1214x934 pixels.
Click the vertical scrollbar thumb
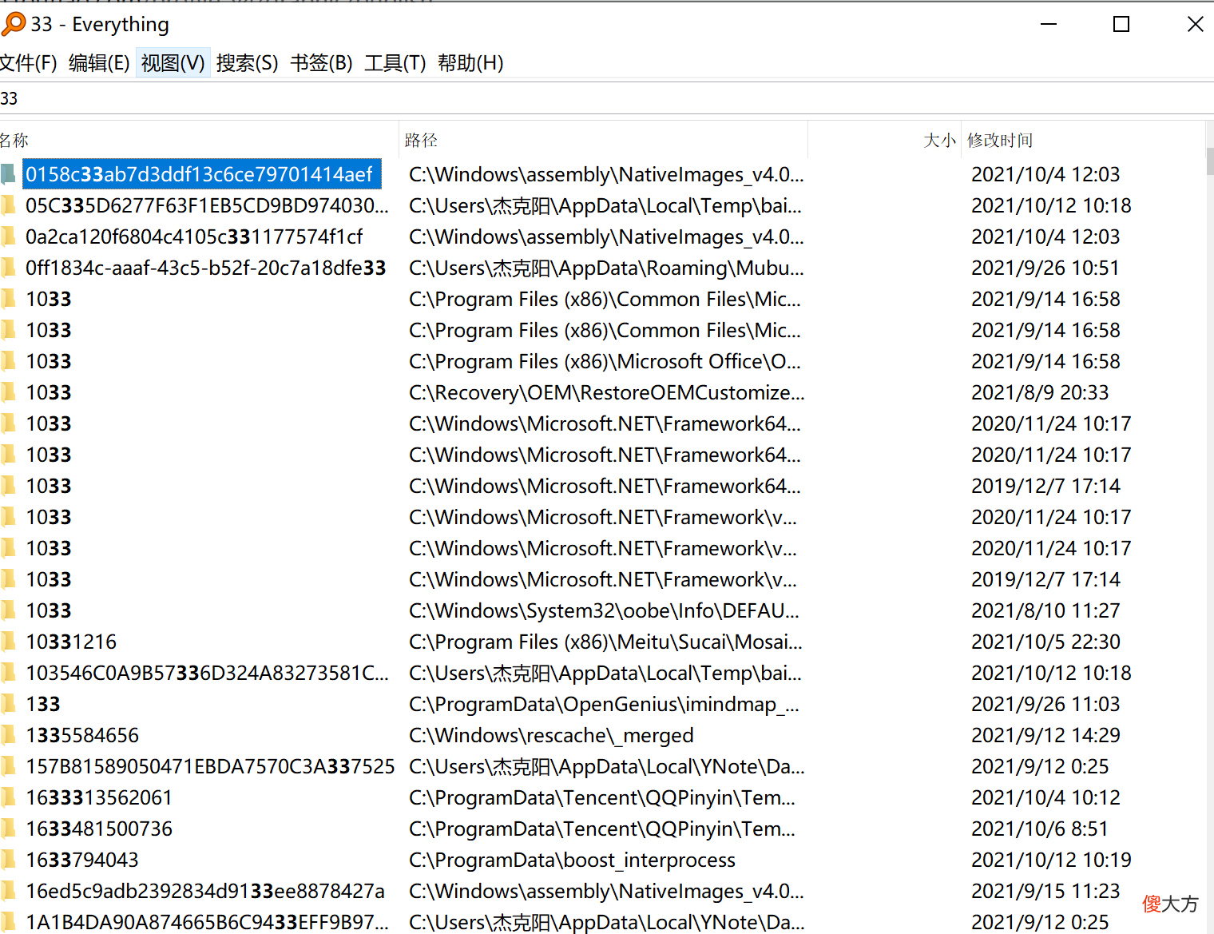[x=1209, y=161]
